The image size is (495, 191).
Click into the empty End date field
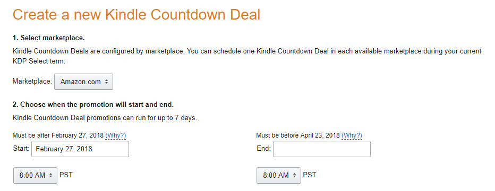[x=322, y=149]
